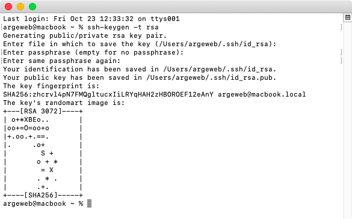Click the "S" character in the randomart

pos(43,153)
